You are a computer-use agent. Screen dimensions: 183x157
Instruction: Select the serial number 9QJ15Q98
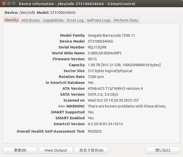(x=97, y=47)
